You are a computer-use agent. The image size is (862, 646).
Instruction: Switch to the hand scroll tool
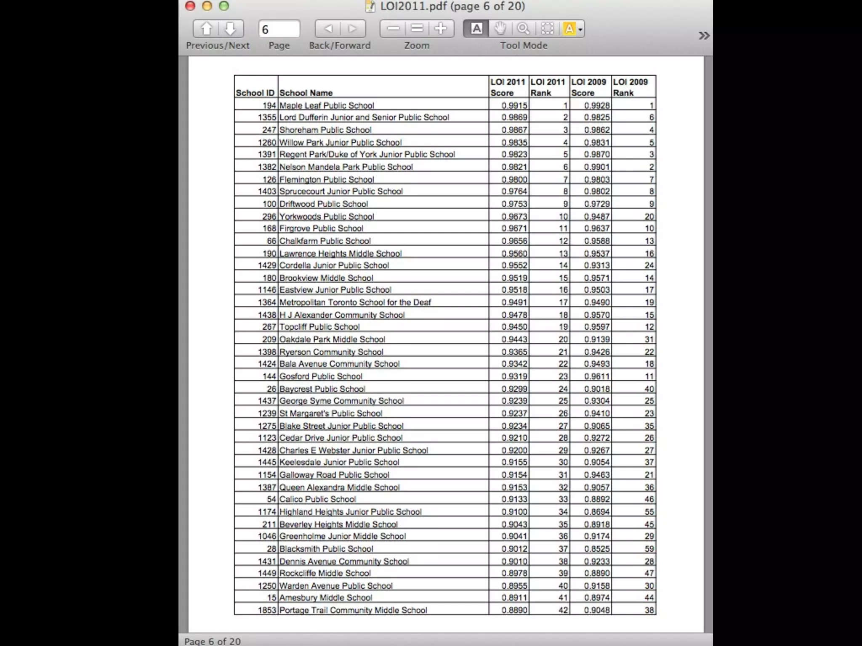[500, 29]
